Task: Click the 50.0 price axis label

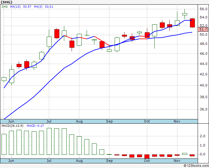Action: (203, 35)
